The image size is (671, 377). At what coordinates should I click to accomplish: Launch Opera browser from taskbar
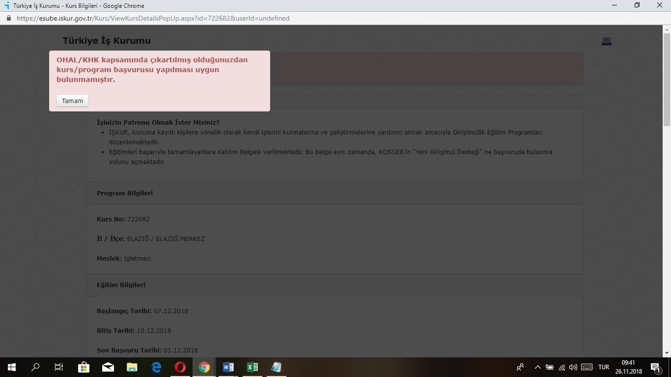[180, 367]
